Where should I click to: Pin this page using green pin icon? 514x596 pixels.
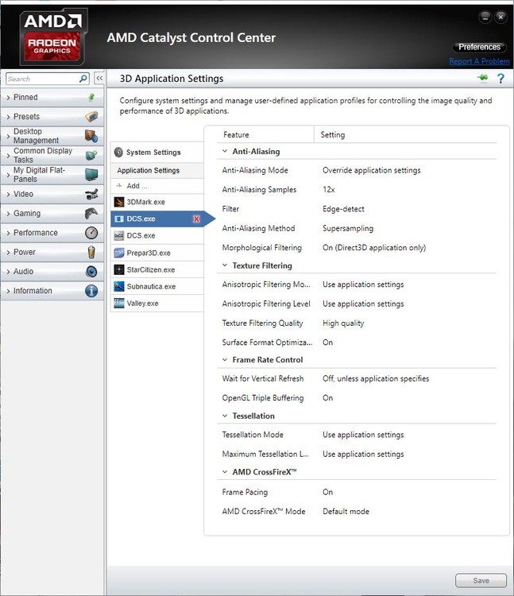pos(483,79)
